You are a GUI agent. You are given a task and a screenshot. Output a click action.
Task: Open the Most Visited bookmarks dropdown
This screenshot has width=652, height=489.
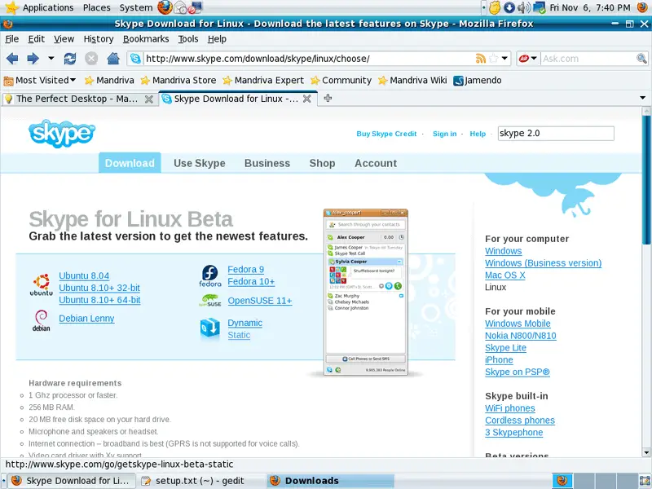pos(39,80)
